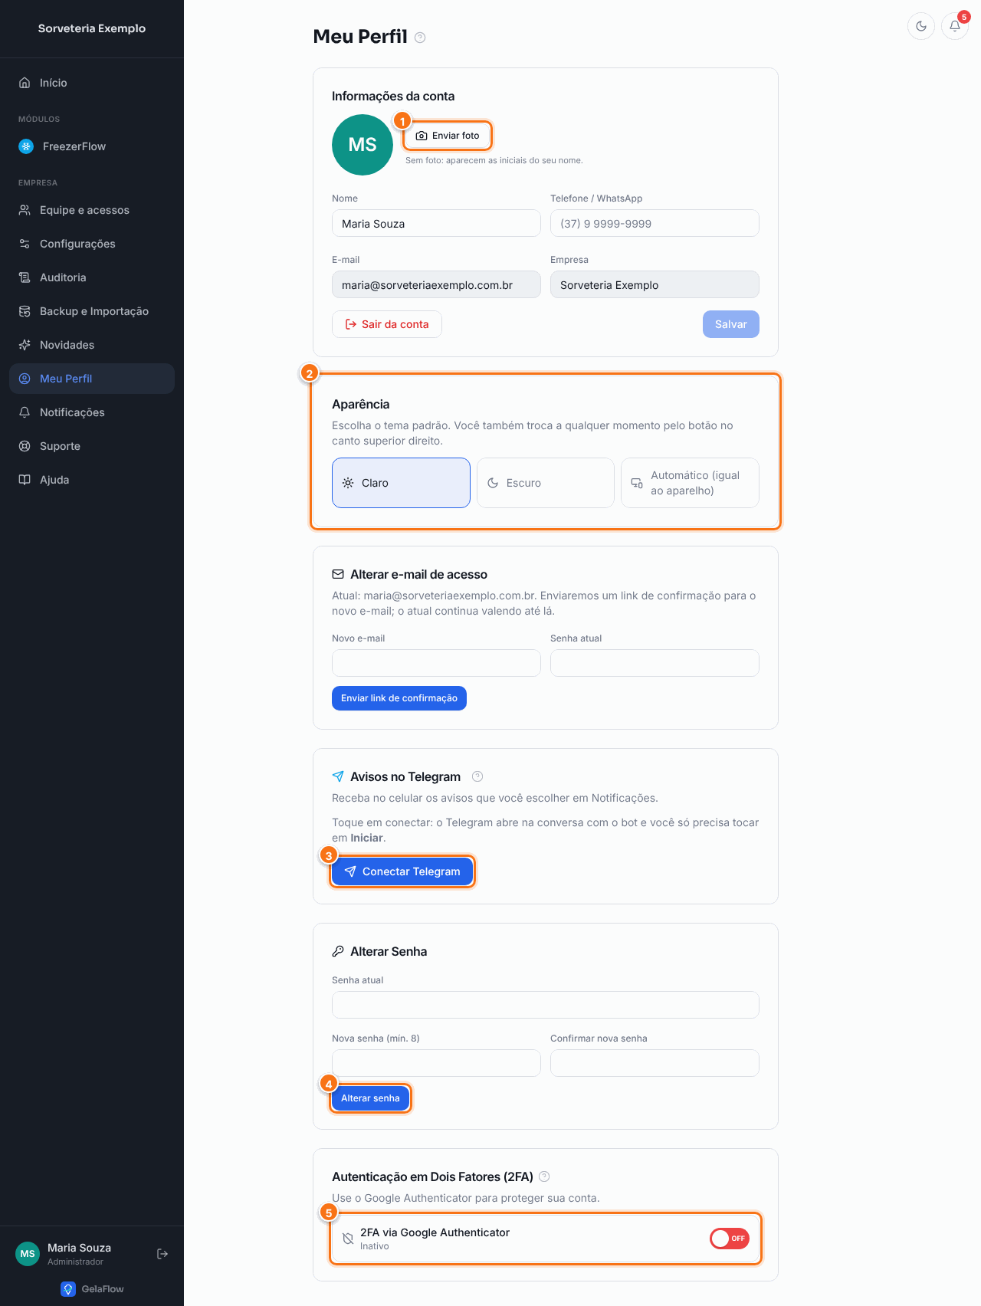This screenshot has width=981, height=1306.
Task: Click Conectar Telegram button
Action: coord(402,871)
